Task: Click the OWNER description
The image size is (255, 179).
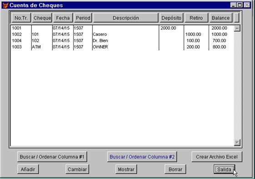Action: [100, 47]
